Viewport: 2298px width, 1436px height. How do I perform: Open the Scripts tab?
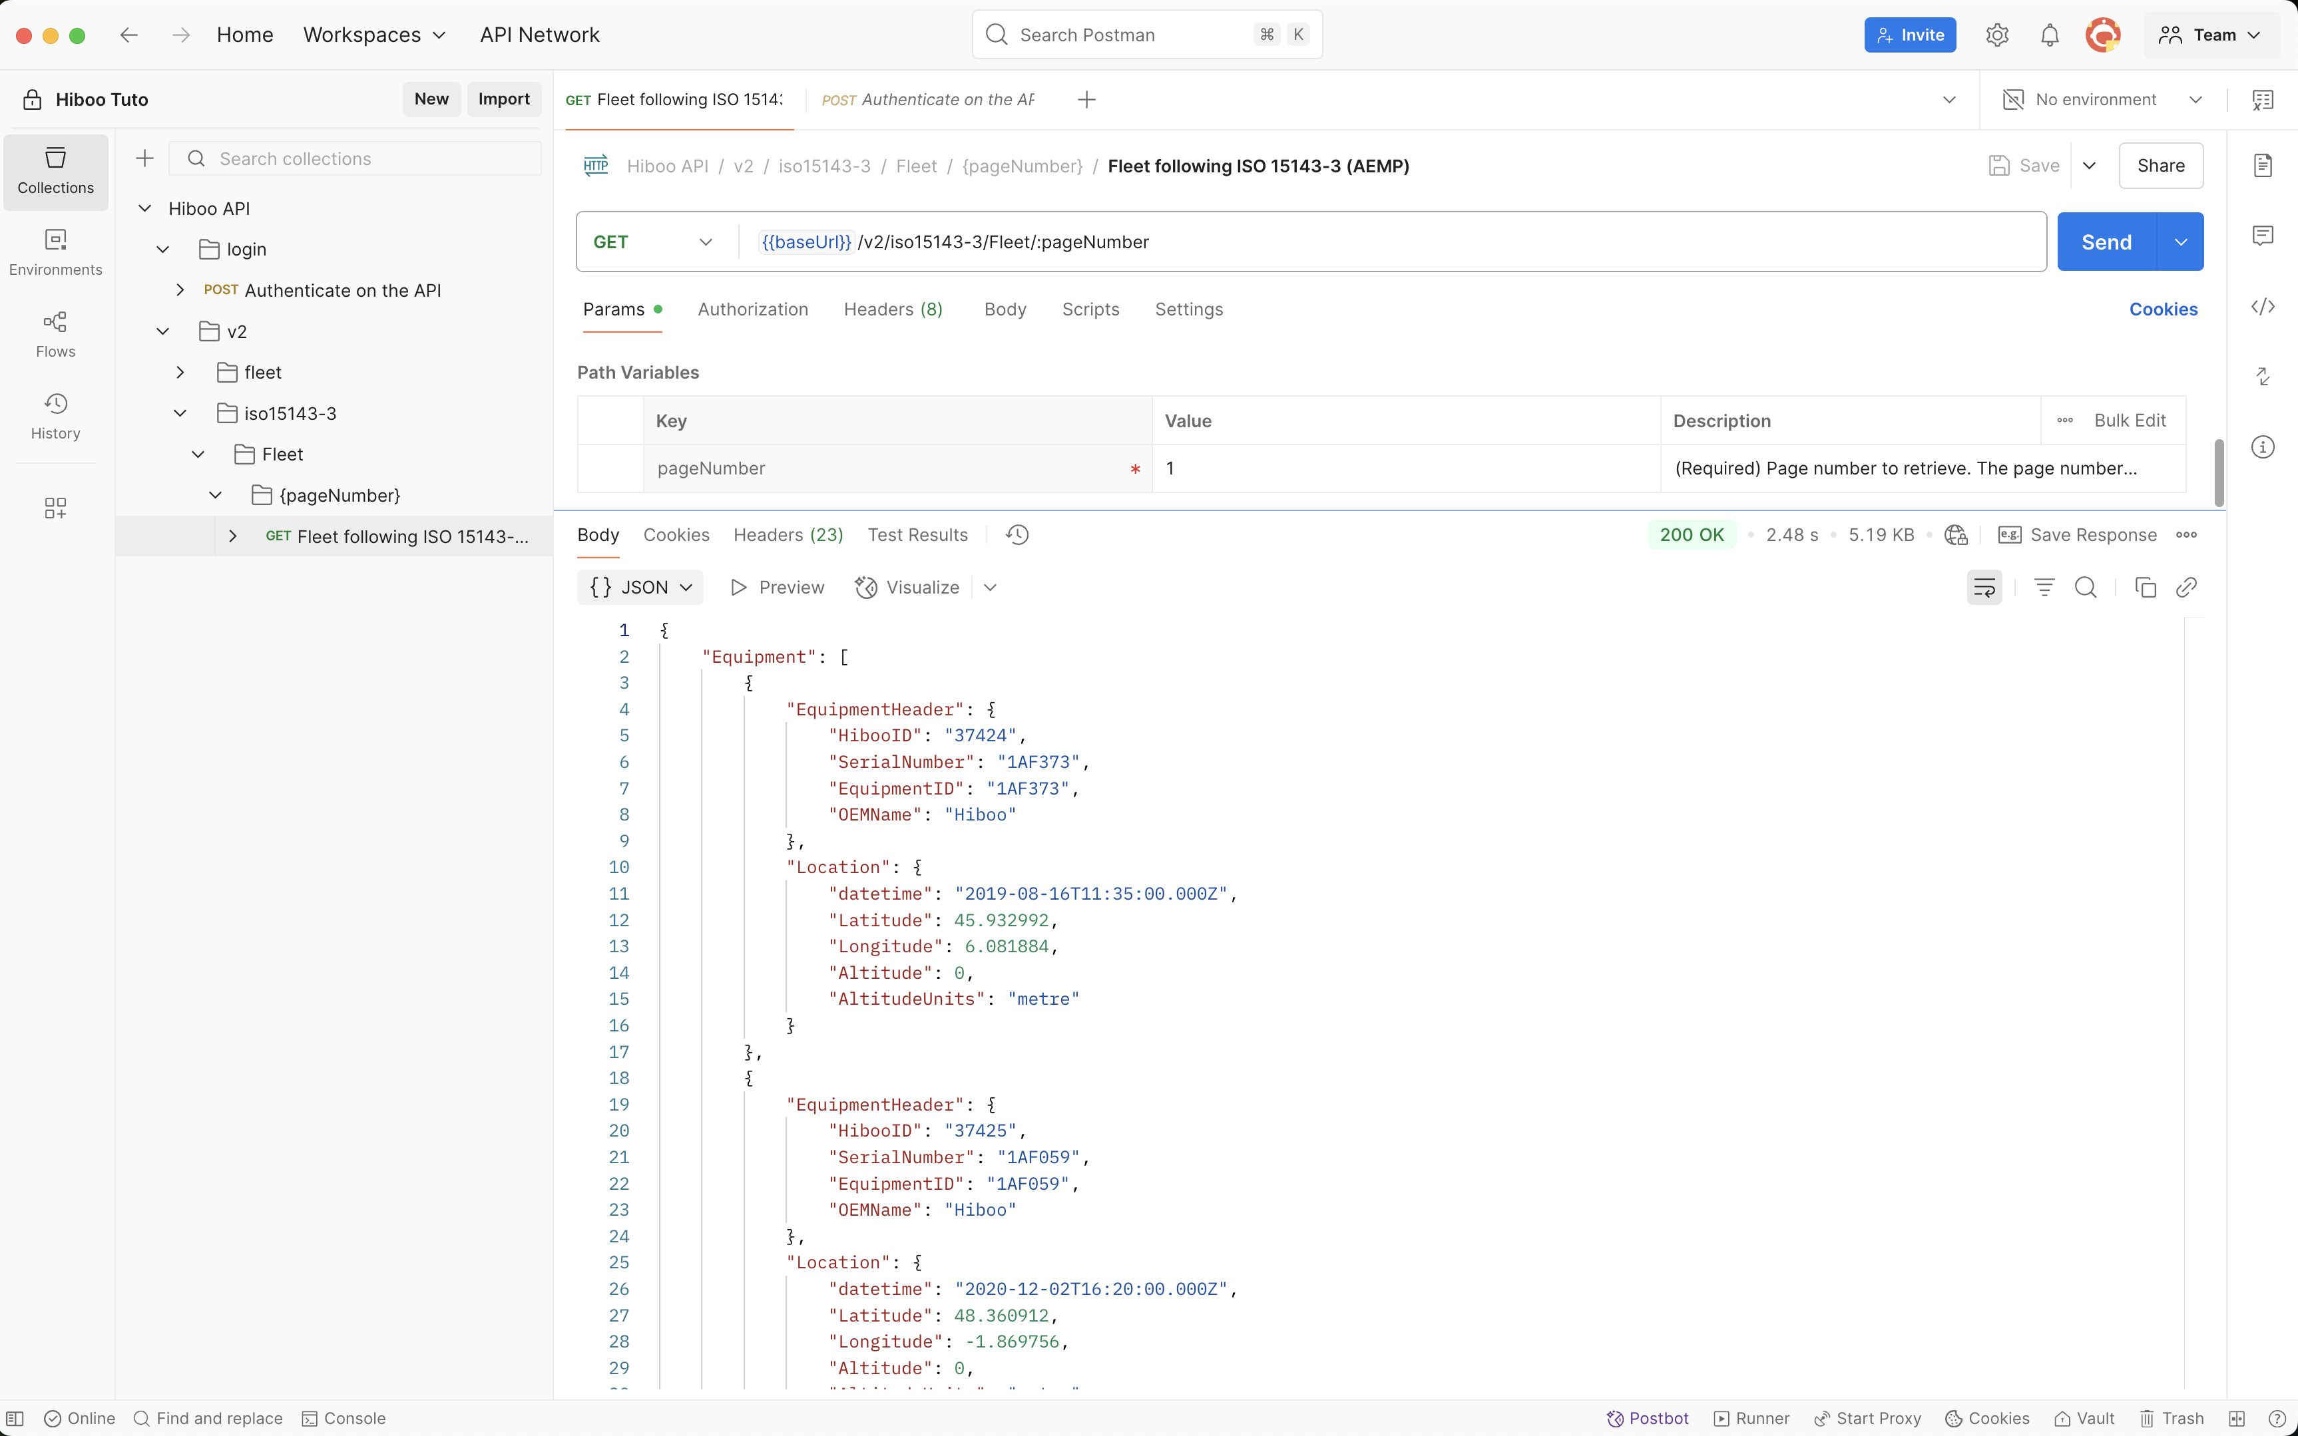tap(1090, 309)
